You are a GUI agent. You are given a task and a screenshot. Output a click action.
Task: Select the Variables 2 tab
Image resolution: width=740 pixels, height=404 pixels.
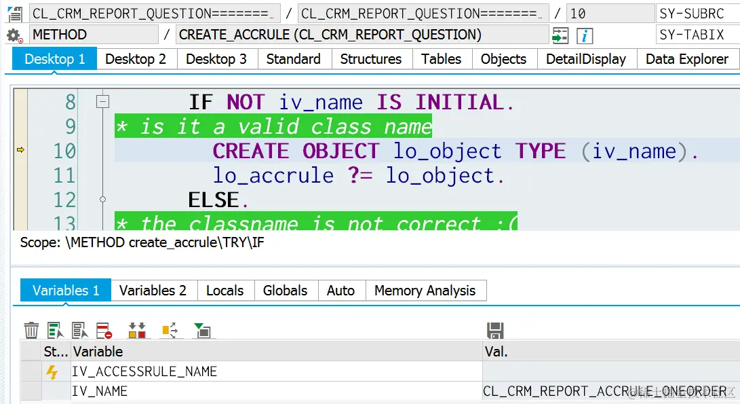click(x=153, y=290)
